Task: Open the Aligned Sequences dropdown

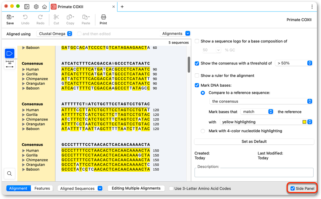Action: [80, 188]
